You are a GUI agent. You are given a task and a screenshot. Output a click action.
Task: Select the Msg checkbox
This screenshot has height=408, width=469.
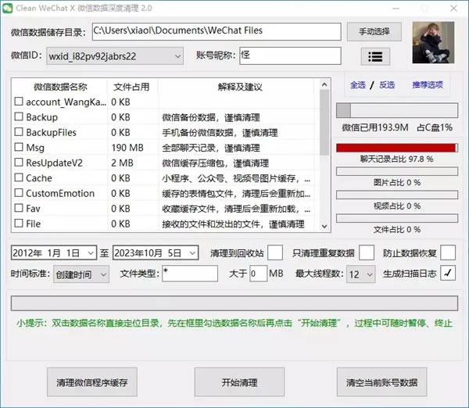click(19, 147)
